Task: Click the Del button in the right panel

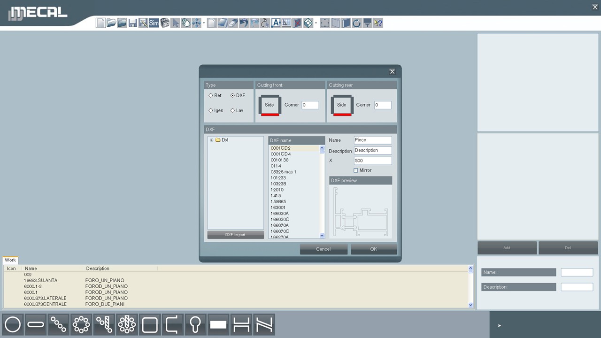Action: point(568,248)
